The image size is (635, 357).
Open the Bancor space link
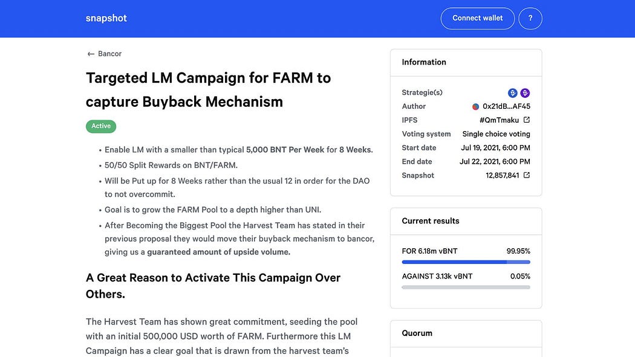109,54
